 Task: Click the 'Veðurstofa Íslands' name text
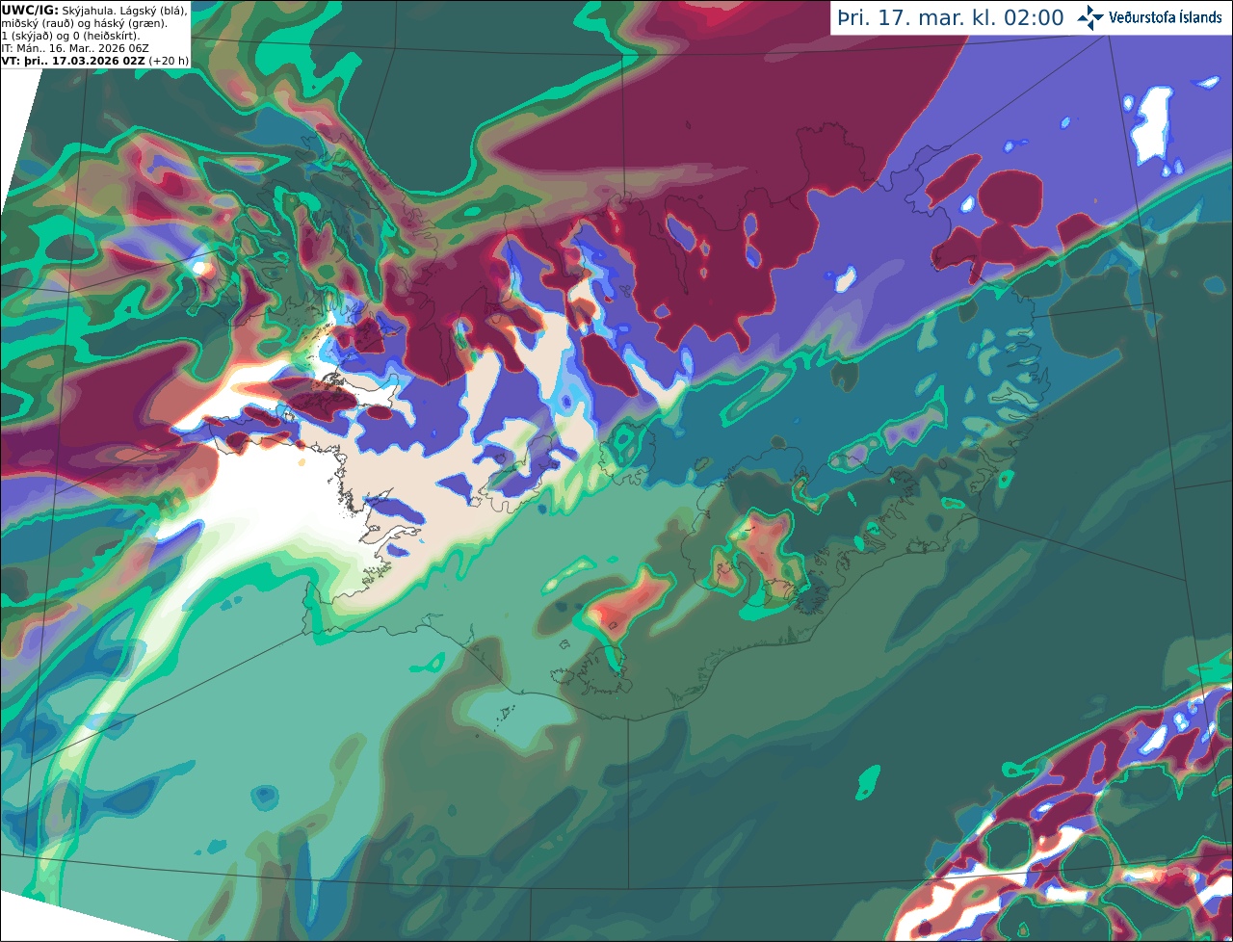pos(1165,18)
